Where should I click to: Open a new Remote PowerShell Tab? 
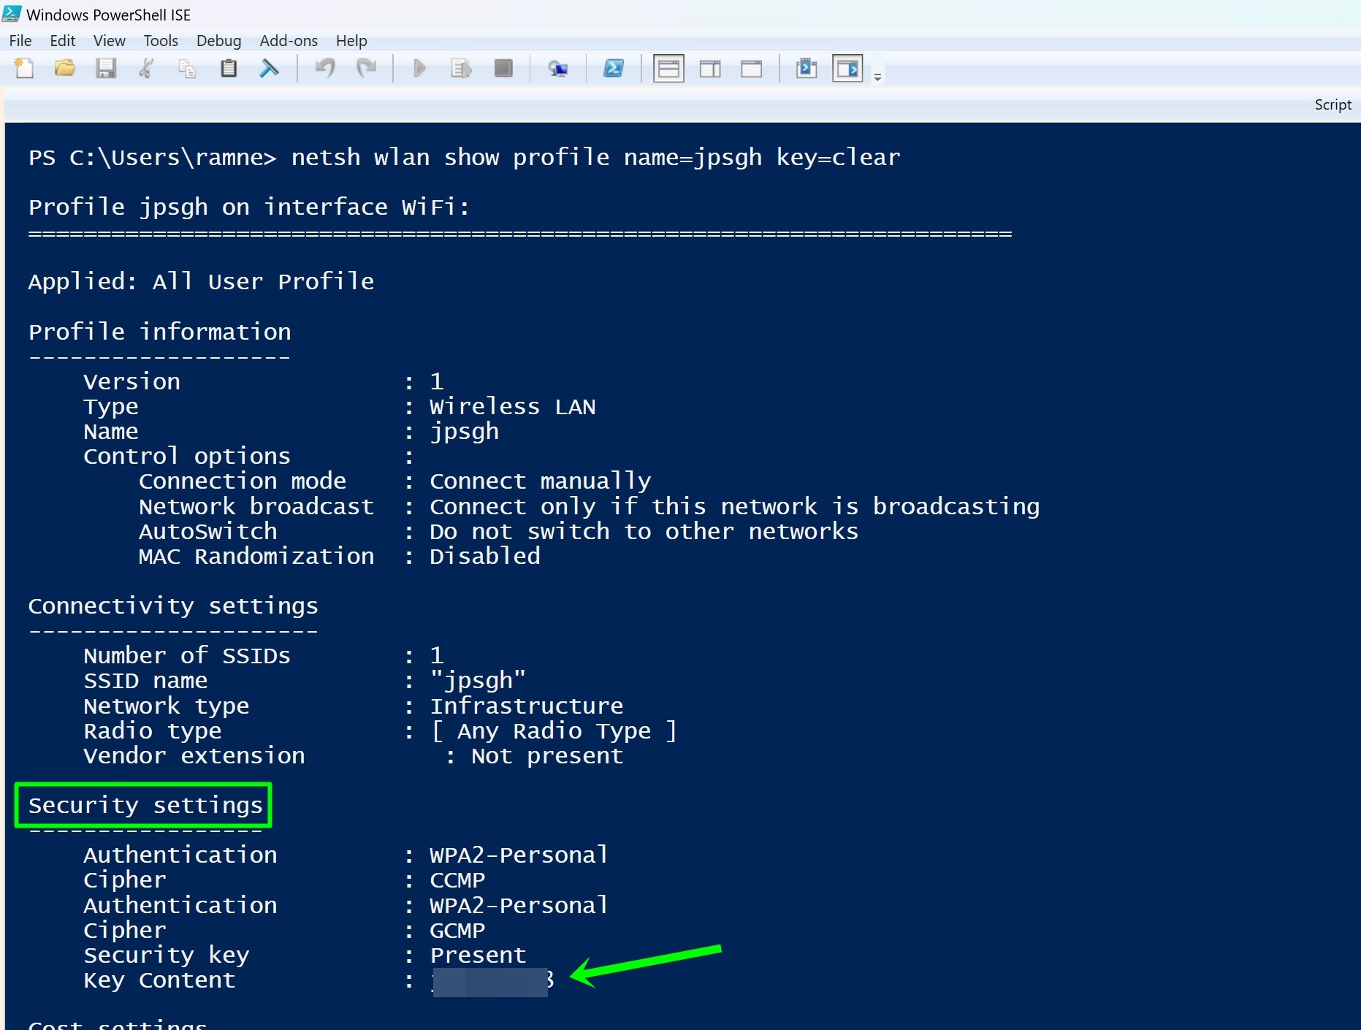pos(558,68)
